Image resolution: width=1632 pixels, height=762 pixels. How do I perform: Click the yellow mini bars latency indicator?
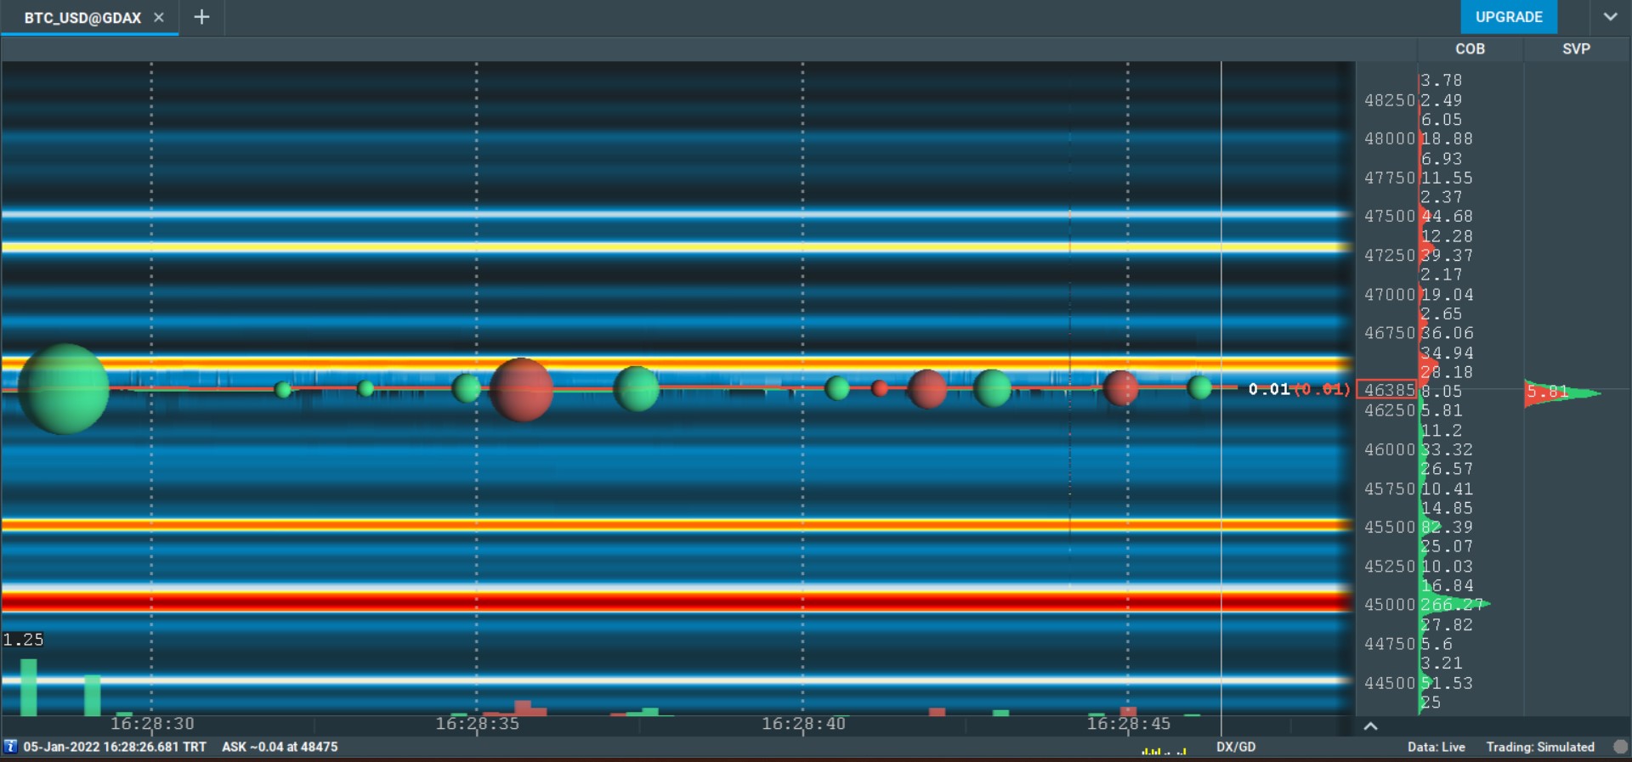[x=1164, y=750]
